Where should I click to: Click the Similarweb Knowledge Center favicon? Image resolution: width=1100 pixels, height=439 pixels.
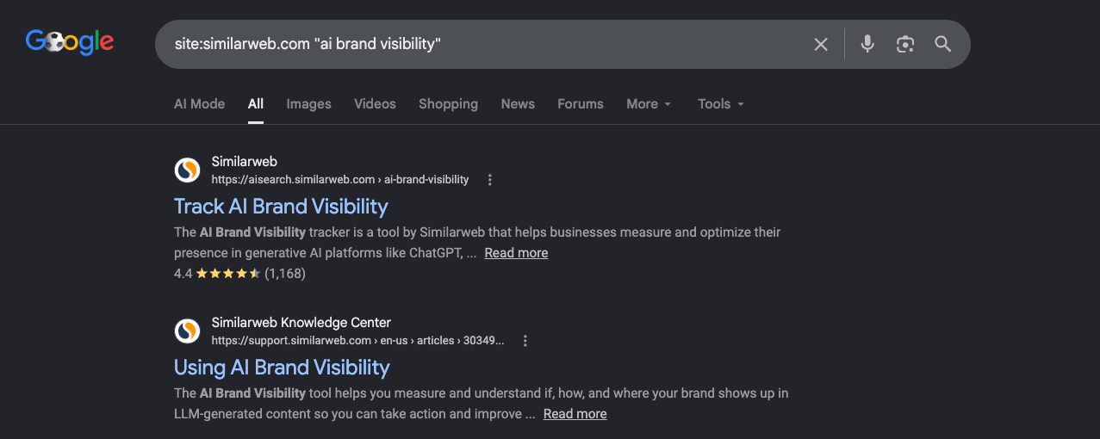tap(187, 331)
